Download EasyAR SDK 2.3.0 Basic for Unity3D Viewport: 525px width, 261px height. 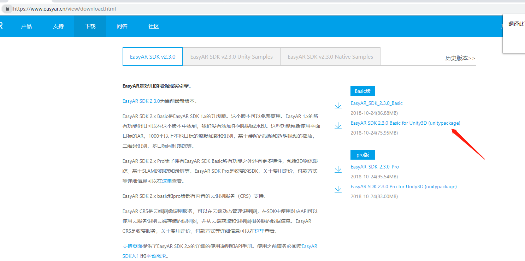coord(405,123)
